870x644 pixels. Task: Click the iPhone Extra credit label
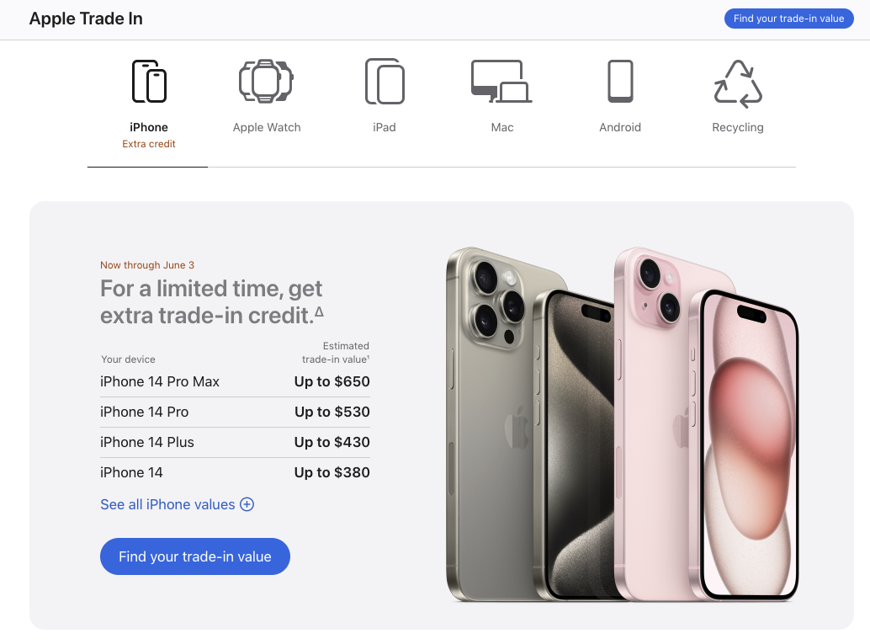pyautogui.click(x=149, y=144)
